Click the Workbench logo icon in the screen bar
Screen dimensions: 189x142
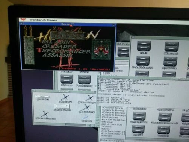23,20
